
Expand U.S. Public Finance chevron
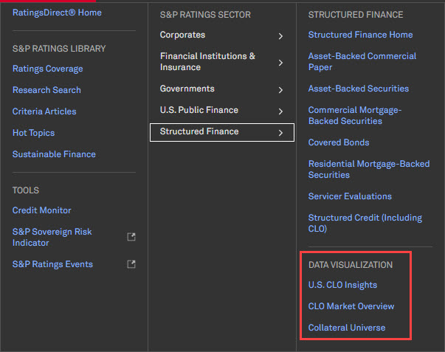click(280, 111)
